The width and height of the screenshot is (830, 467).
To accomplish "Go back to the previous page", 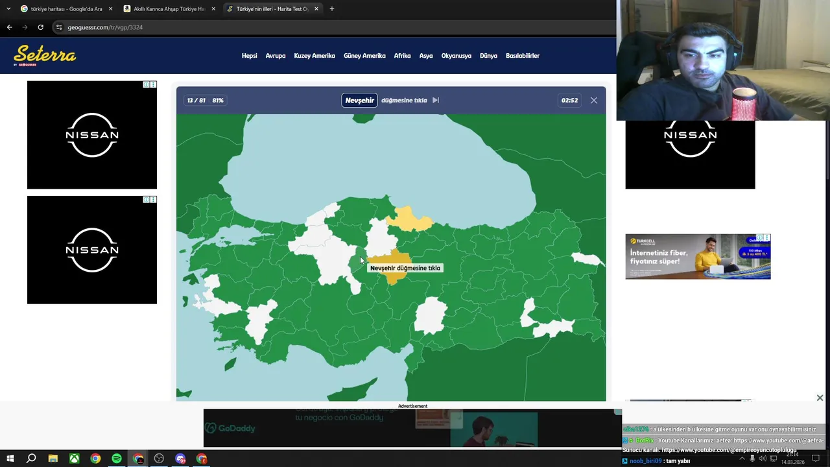I will pos(9,27).
